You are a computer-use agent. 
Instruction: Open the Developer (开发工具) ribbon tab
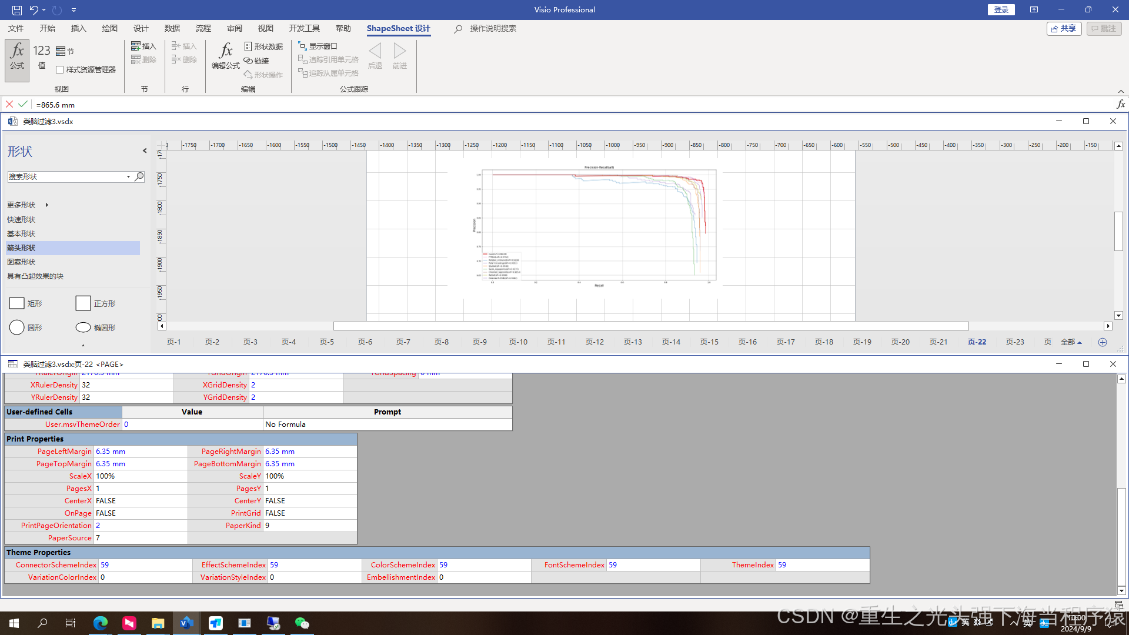point(304,28)
